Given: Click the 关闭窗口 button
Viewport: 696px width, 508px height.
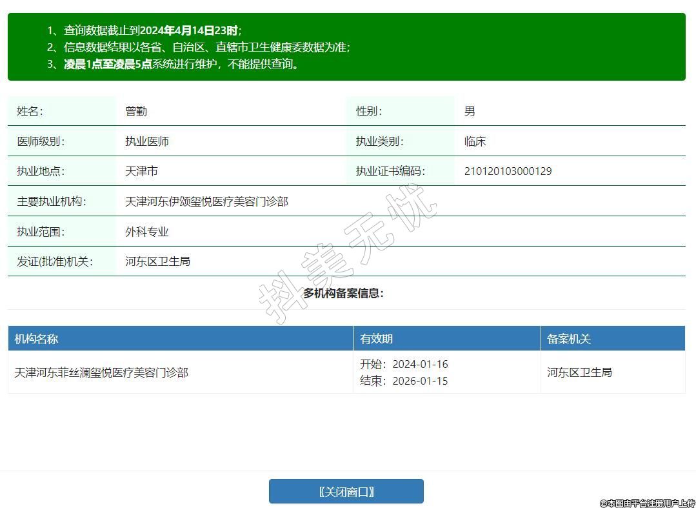Looking at the screenshot, I should 346,491.
